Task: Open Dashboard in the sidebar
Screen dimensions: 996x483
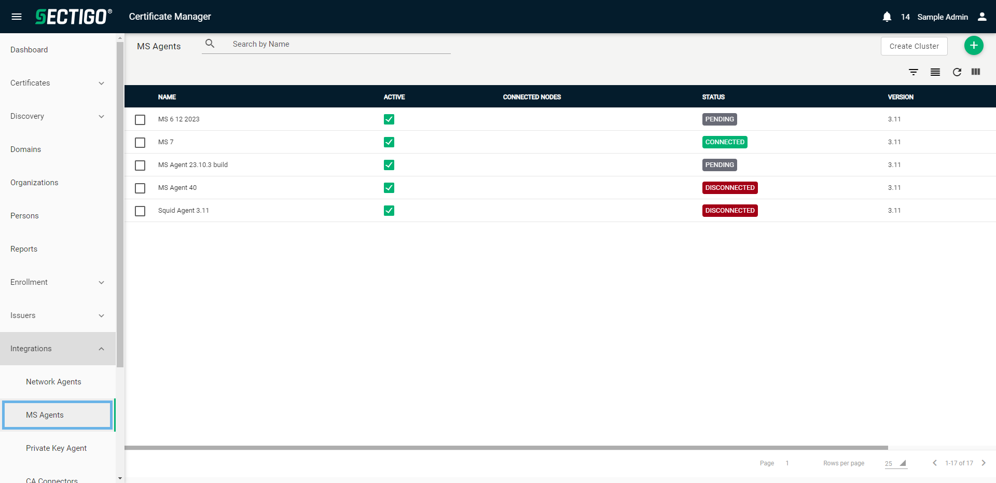Action: tap(29, 50)
